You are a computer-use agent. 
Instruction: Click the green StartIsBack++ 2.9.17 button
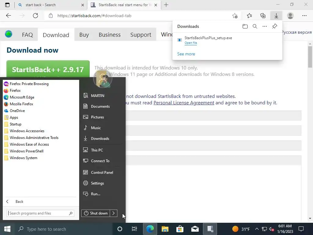click(48, 69)
